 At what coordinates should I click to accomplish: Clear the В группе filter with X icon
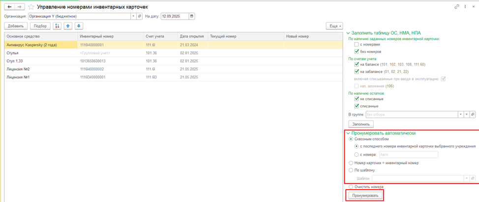pyautogui.click(x=467, y=115)
